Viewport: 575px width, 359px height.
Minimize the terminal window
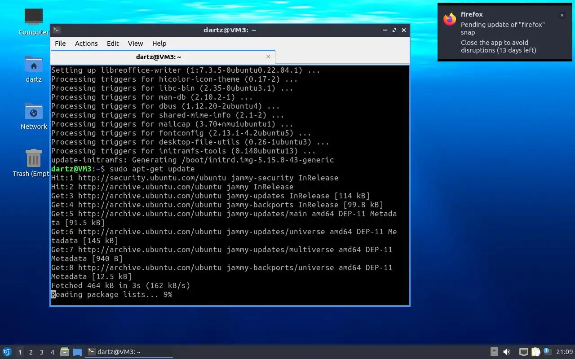pyautogui.click(x=385, y=30)
